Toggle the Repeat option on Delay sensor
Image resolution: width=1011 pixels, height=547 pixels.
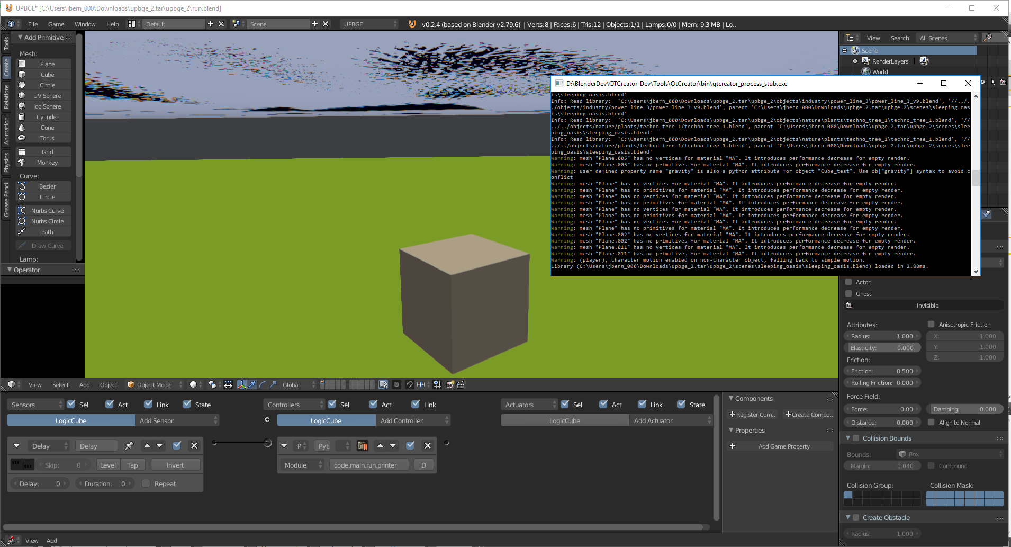click(x=146, y=483)
